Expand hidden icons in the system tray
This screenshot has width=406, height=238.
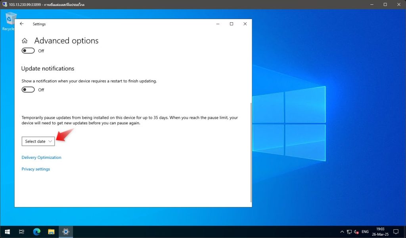coord(342,231)
